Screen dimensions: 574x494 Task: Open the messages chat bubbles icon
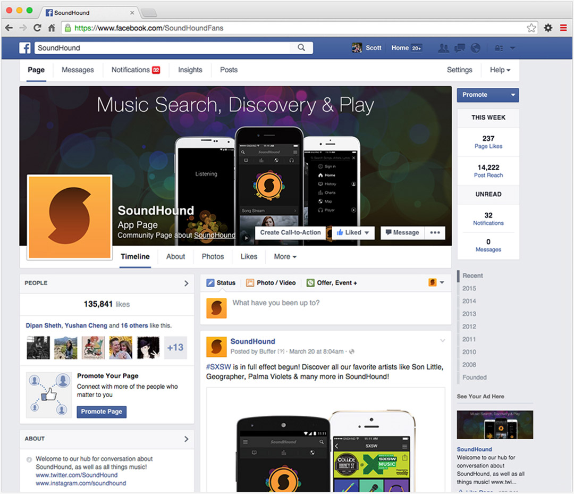tap(459, 48)
